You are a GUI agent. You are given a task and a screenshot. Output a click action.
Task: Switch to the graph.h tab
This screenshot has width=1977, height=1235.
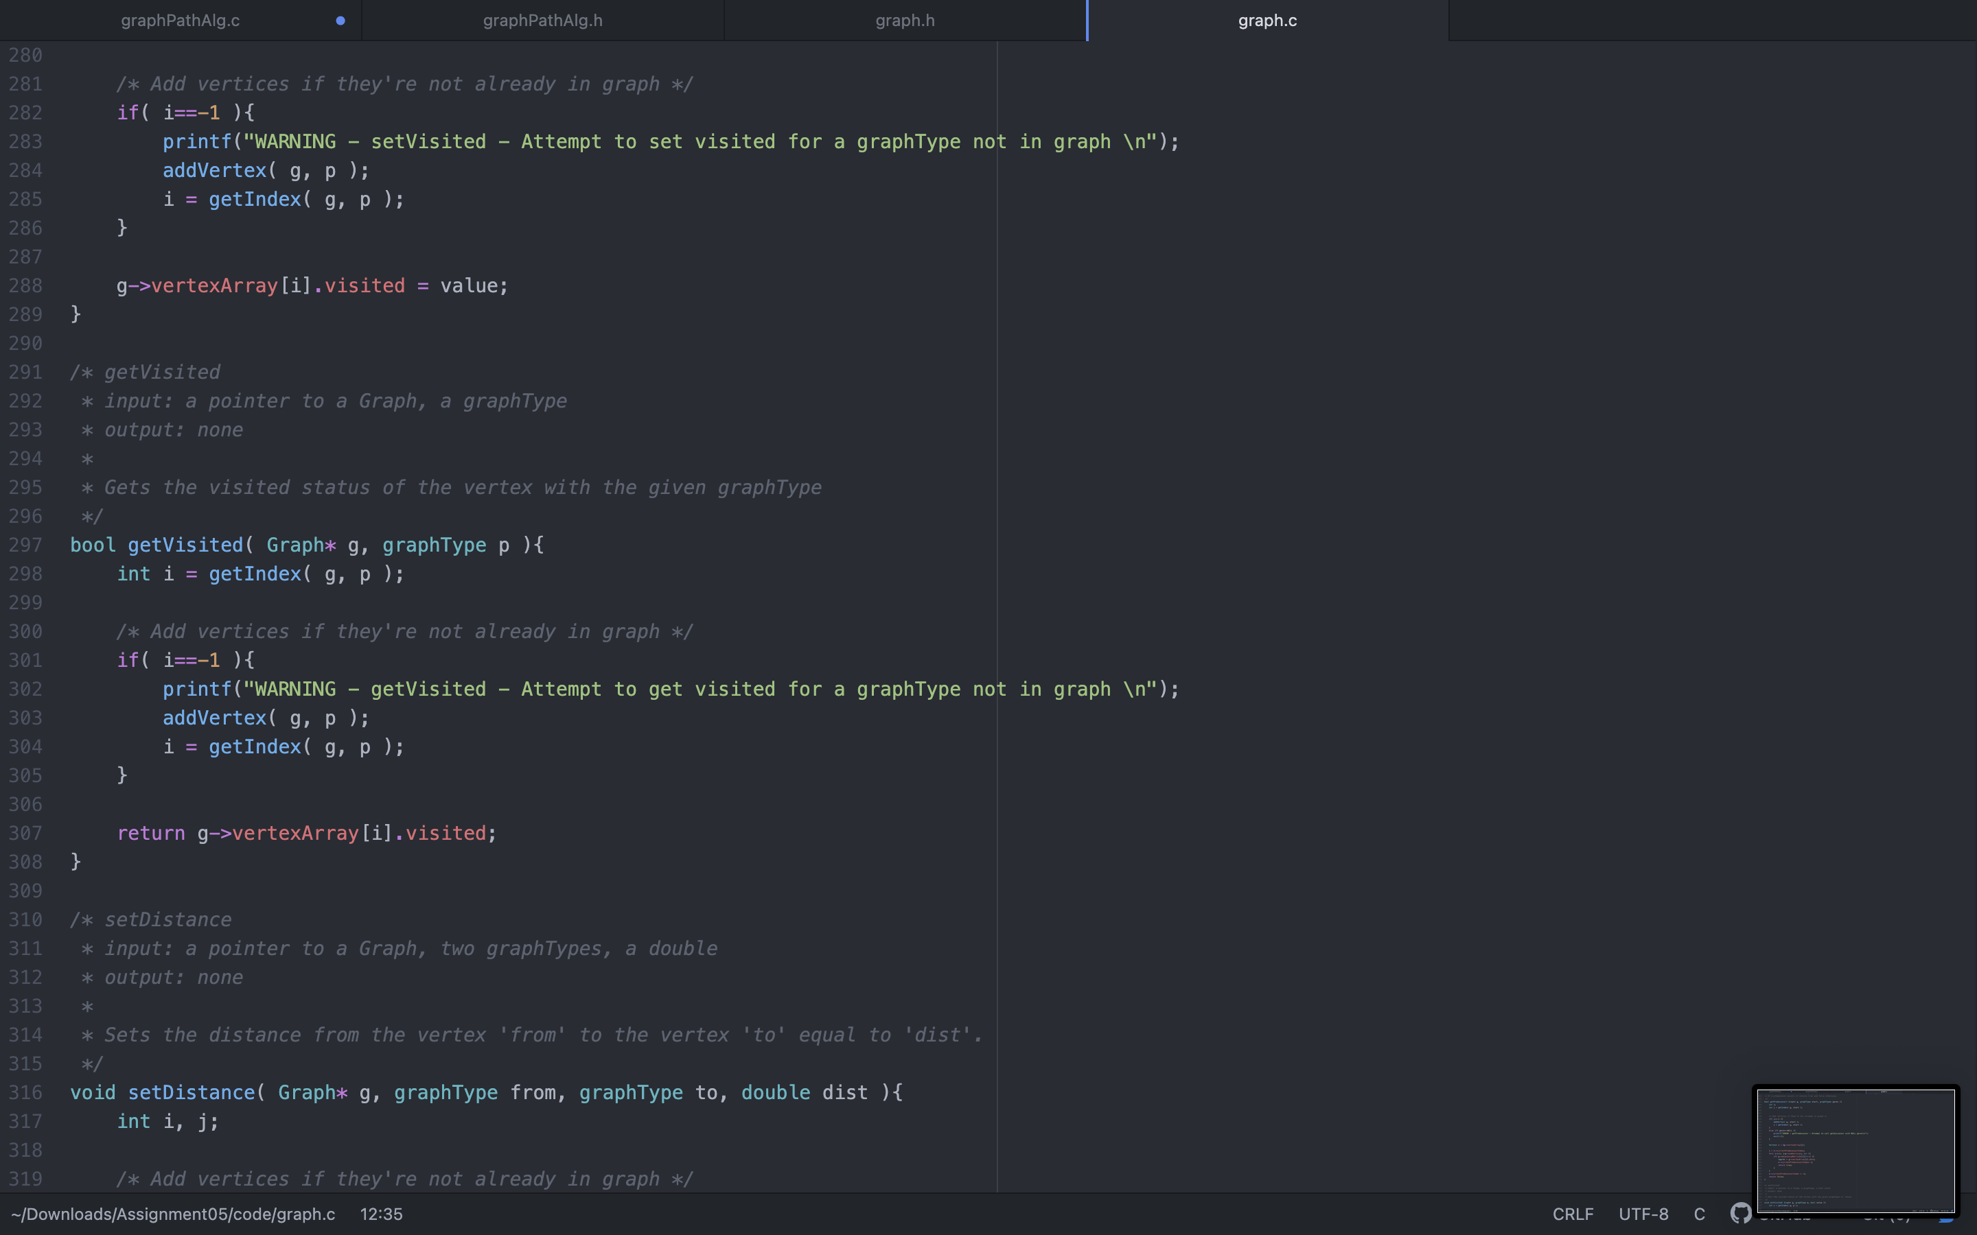(904, 21)
